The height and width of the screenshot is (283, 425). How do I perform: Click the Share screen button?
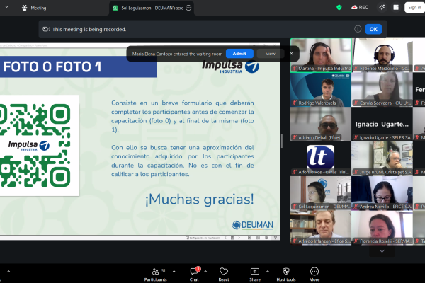tap(254, 275)
